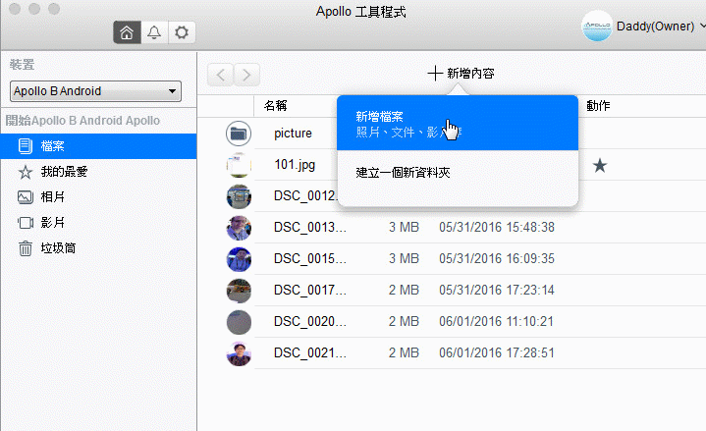This screenshot has width=706, height=431.
Task: Click the Home icon in toolbar
Action: click(126, 32)
